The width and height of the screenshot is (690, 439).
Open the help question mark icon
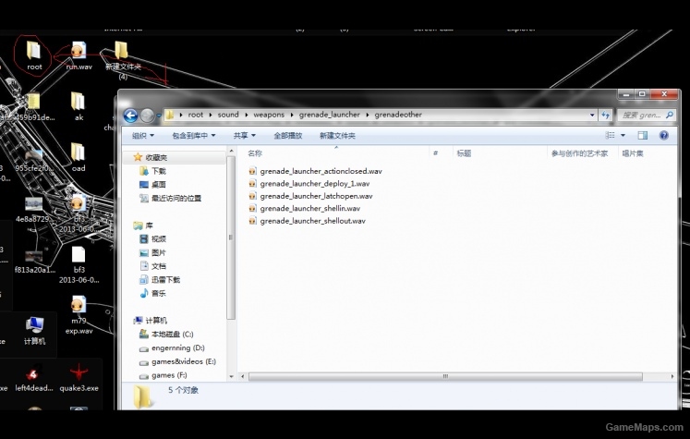(664, 135)
